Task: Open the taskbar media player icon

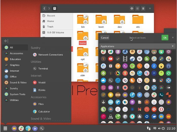Action: pos(35,128)
